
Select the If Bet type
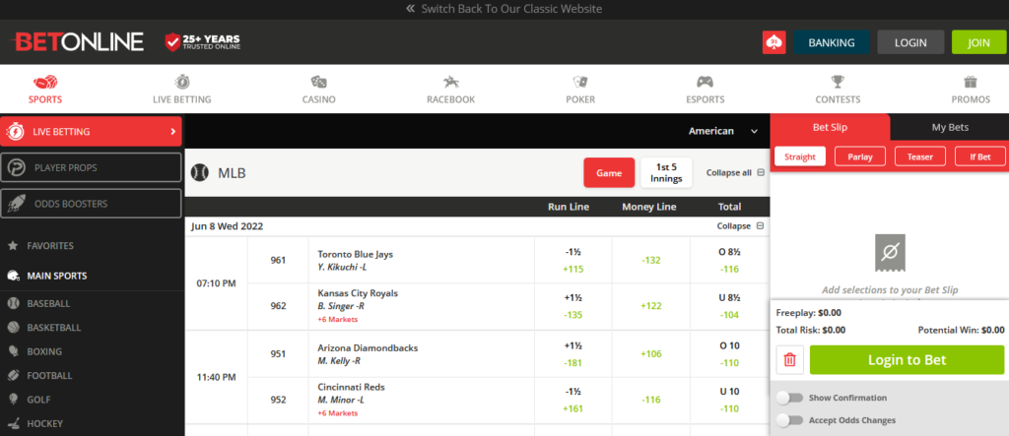click(x=980, y=156)
